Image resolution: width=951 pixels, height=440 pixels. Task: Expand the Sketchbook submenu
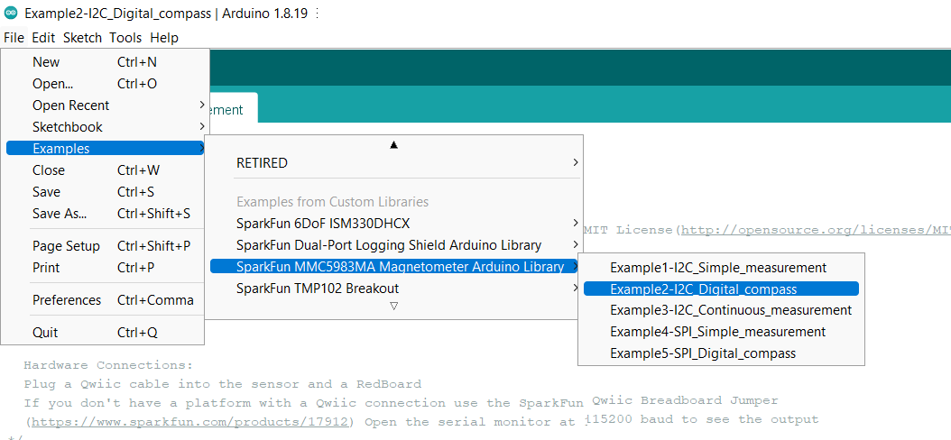106,127
